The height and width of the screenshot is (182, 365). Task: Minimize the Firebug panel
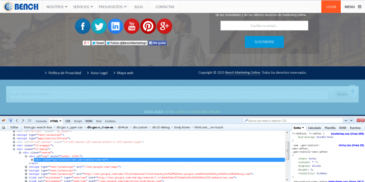[358, 120]
